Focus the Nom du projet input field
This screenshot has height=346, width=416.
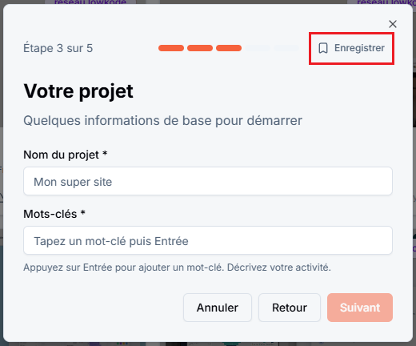tap(208, 181)
